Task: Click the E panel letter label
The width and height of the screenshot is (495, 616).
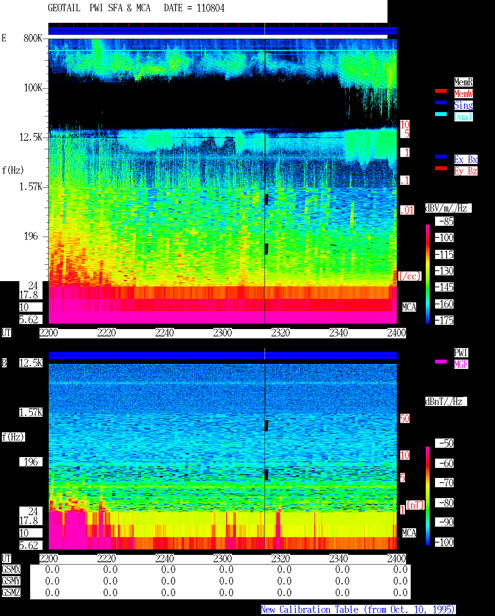Action: click(x=4, y=38)
